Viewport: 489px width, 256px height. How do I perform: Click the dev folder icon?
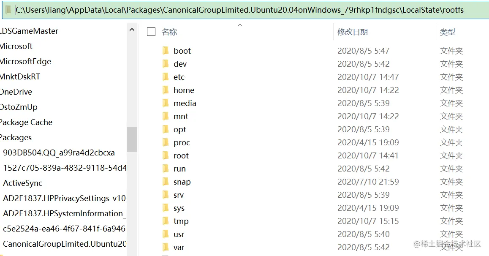[166, 64]
